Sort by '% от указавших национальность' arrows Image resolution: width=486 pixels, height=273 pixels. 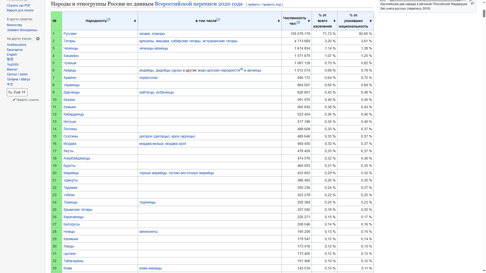pos(371,21)
